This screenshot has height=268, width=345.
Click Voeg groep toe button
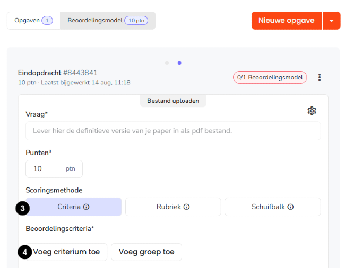[x=146, y=252]
